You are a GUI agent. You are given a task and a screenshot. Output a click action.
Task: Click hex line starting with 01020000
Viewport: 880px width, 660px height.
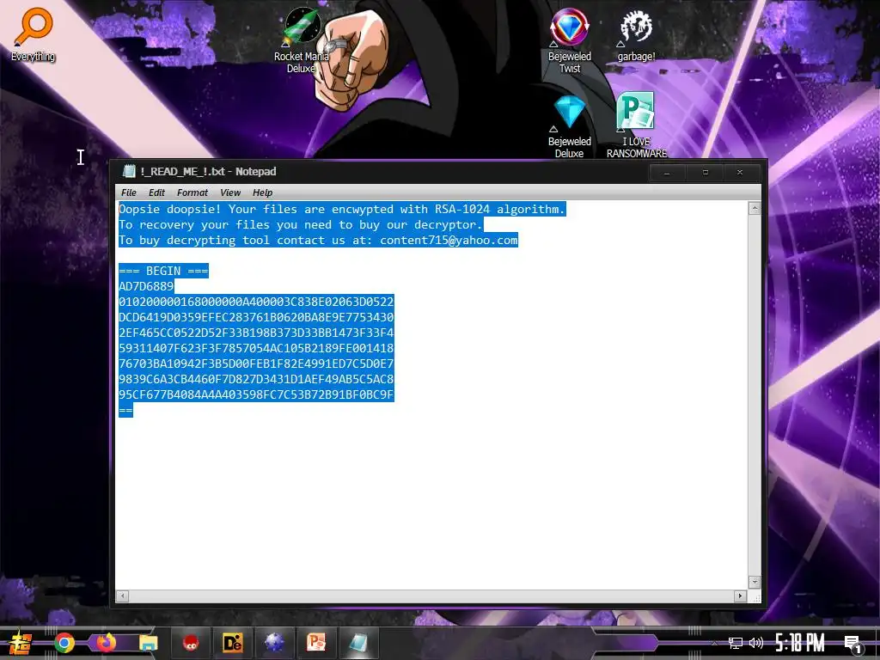(256, 302)
